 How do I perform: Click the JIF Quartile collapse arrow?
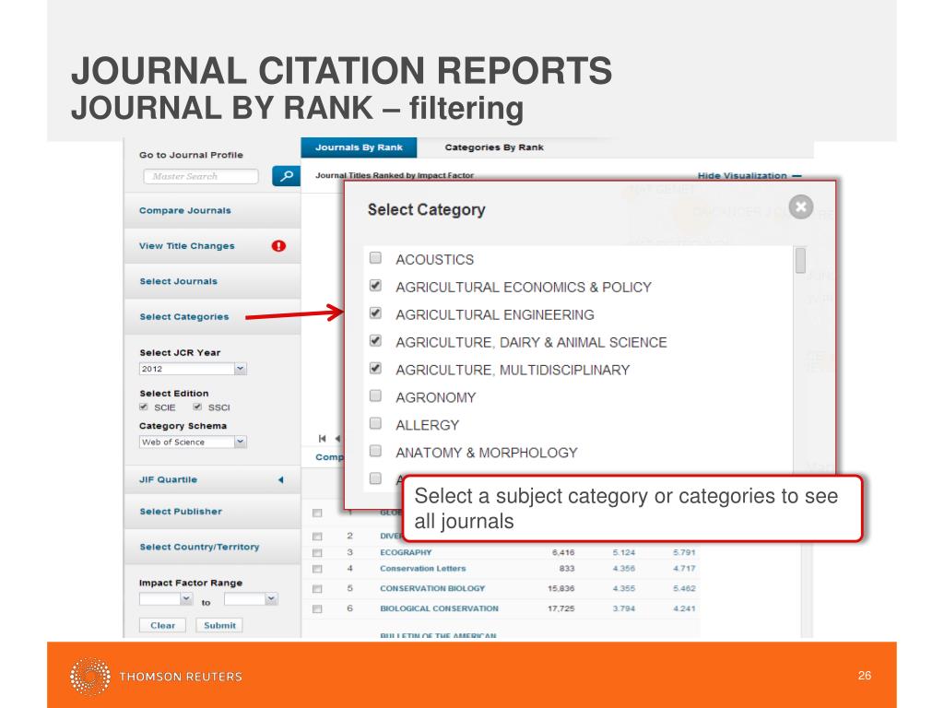(280, 479)
